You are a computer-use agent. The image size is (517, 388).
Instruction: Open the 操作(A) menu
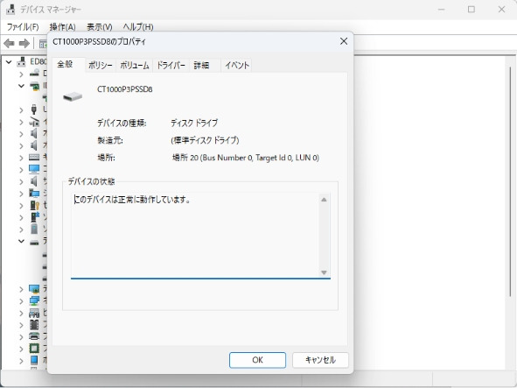(x=63, y=27)
